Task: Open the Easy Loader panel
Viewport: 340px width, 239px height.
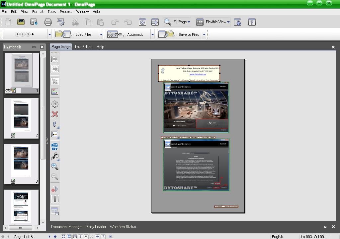Action: pos(96,227)
